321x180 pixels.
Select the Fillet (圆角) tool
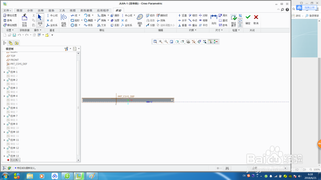click(102, 15)
